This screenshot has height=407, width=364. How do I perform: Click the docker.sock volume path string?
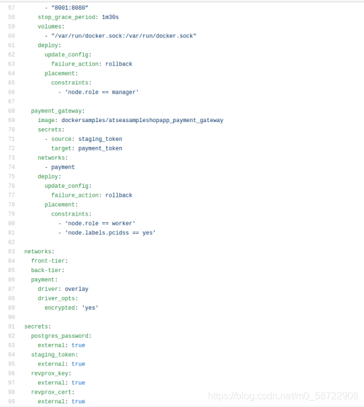pyautogui.click(x=123, y=36)
